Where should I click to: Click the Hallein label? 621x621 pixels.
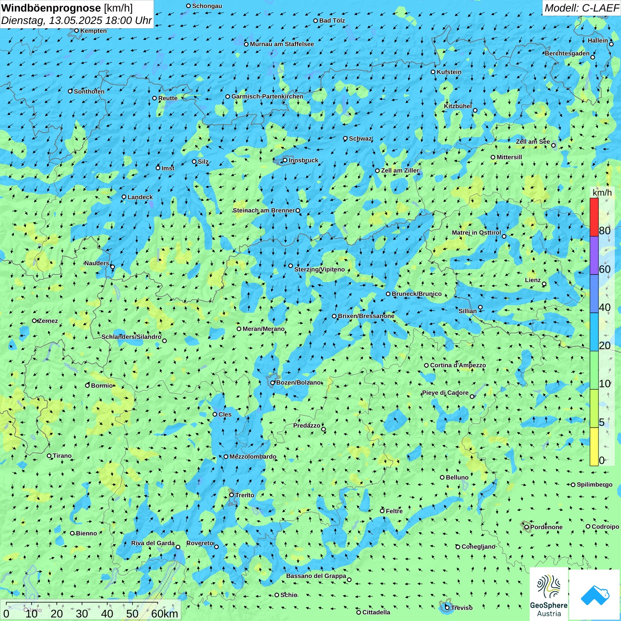point(597,40)
